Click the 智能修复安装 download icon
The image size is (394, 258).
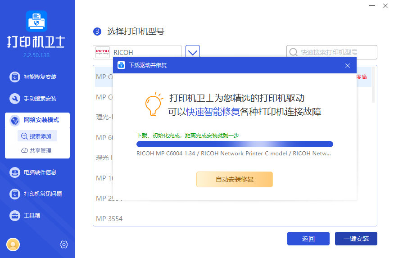tap(15, 77)
